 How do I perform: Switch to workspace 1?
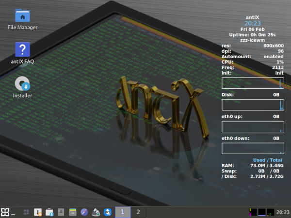123,212
